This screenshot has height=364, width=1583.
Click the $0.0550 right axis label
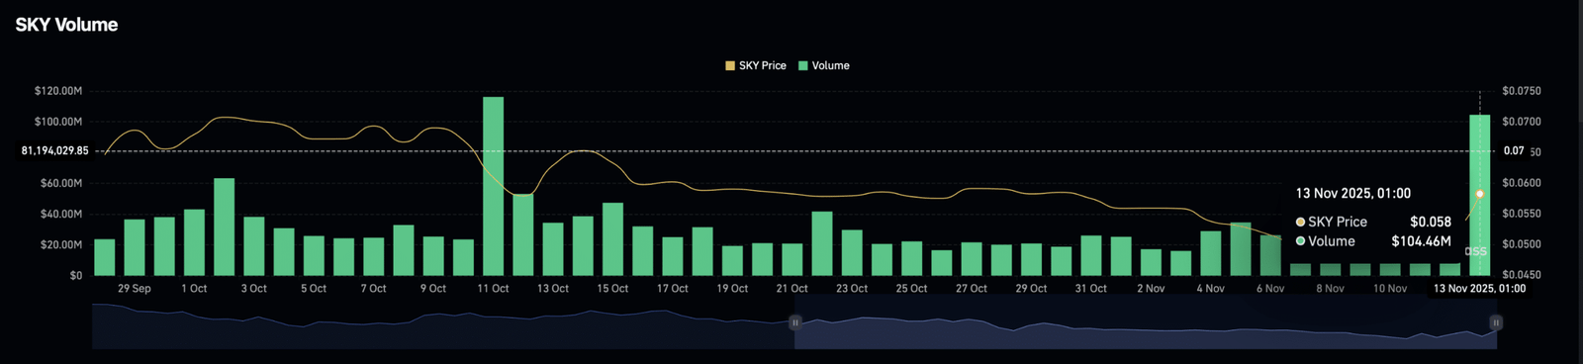pos(1522,214)
